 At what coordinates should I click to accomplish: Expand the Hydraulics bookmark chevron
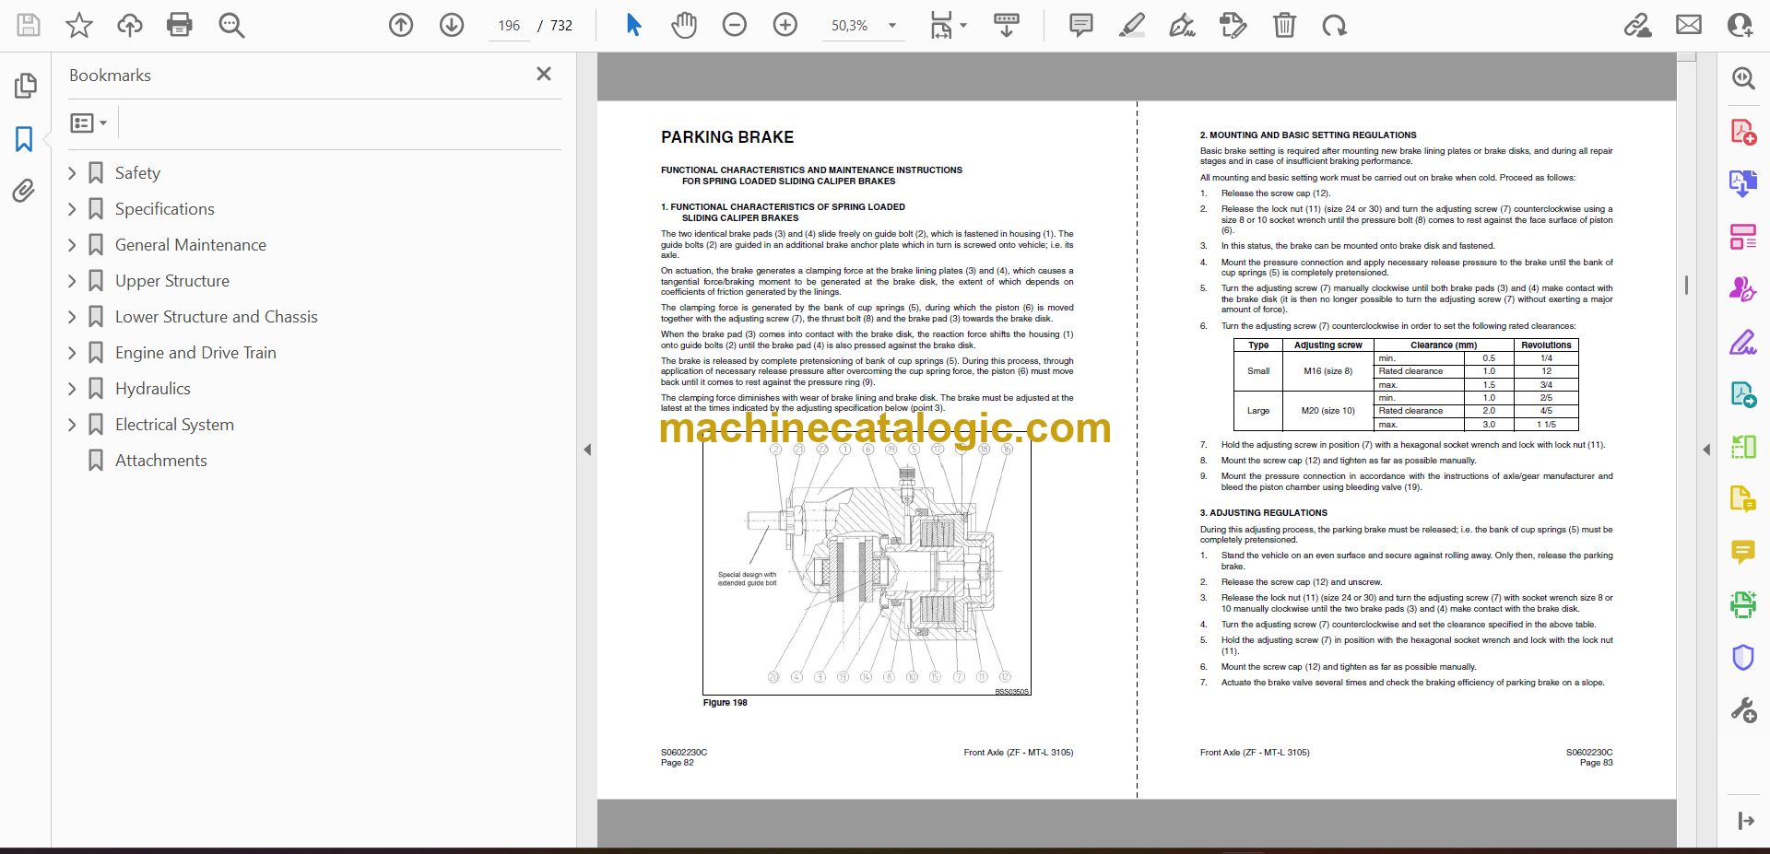[72, 389]
